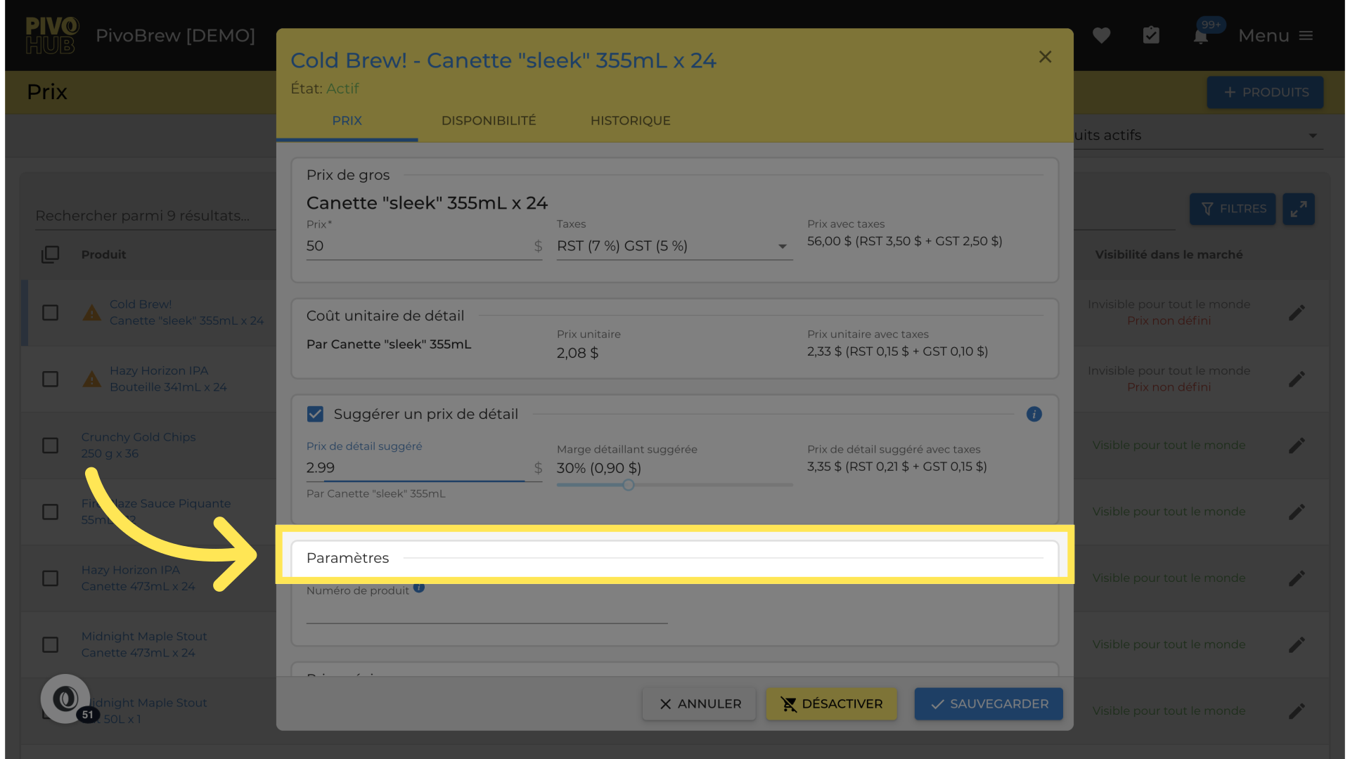Screen dimensions: 1350x759
Task: Open the notifications bell icon
Action: point(1201,37)
